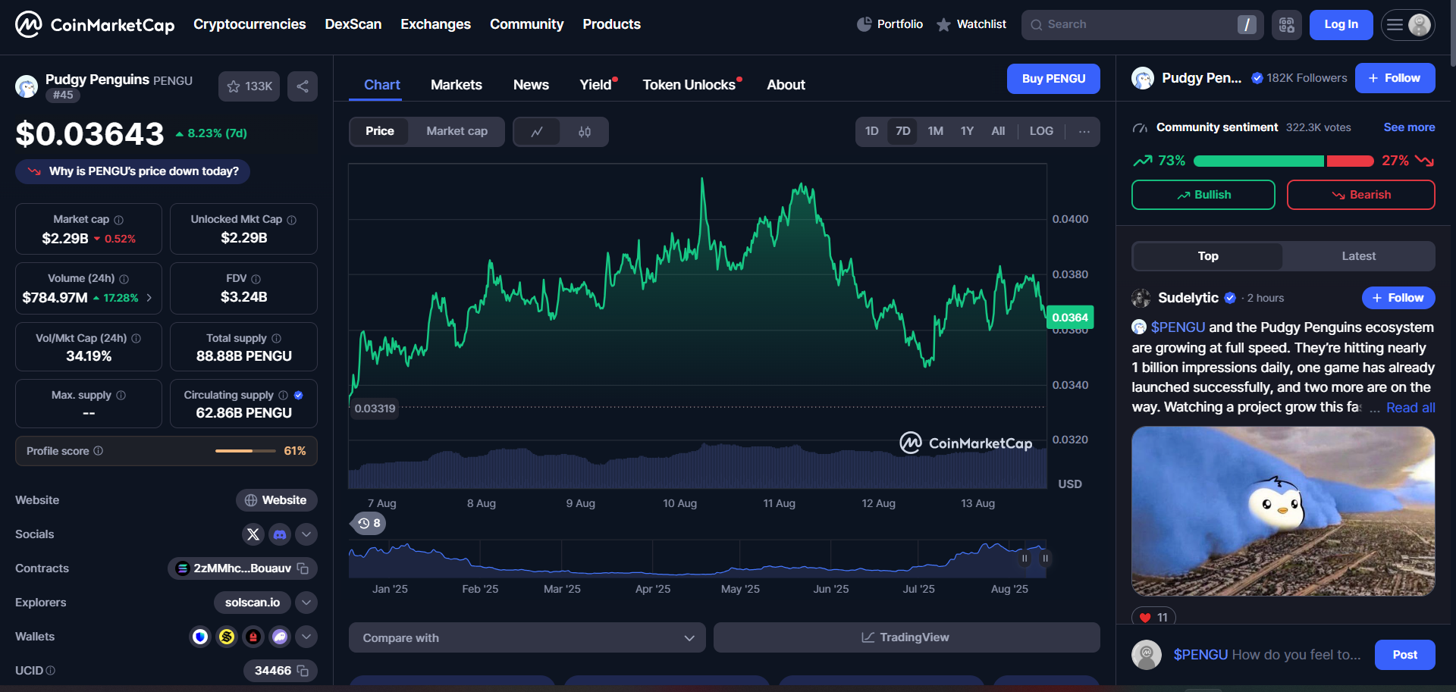Viewport: 1456px width, 692px height.
Task: Open 'Why is PENGU's price down today?'
Action: [x=133, y=171]
